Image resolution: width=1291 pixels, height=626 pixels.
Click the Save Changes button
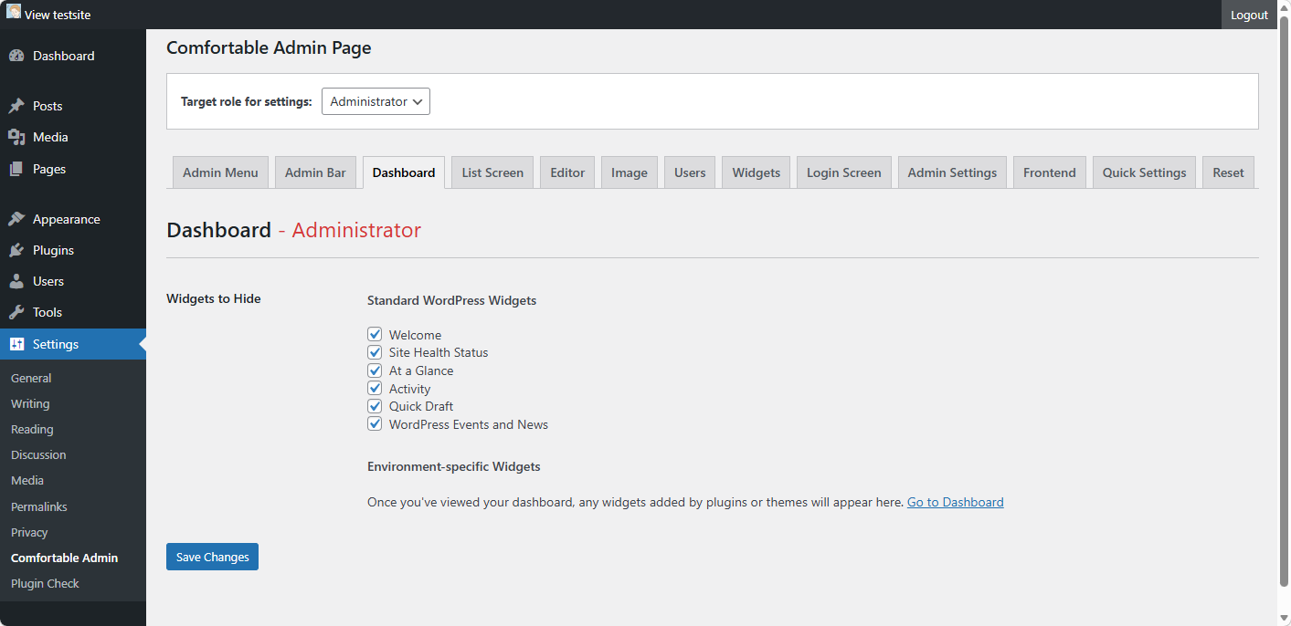click(x=212, y=557)
